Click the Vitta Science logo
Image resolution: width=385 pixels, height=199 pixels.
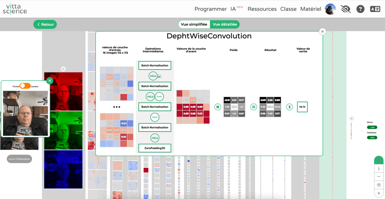(15, 9)
